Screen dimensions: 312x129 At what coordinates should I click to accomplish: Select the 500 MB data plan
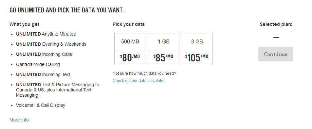click(130, 49)
